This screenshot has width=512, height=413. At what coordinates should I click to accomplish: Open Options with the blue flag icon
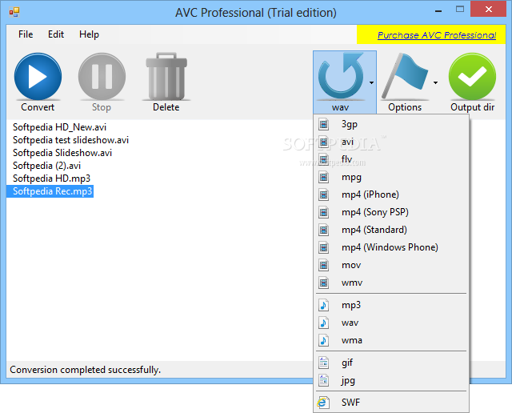[x=405, y=77]
